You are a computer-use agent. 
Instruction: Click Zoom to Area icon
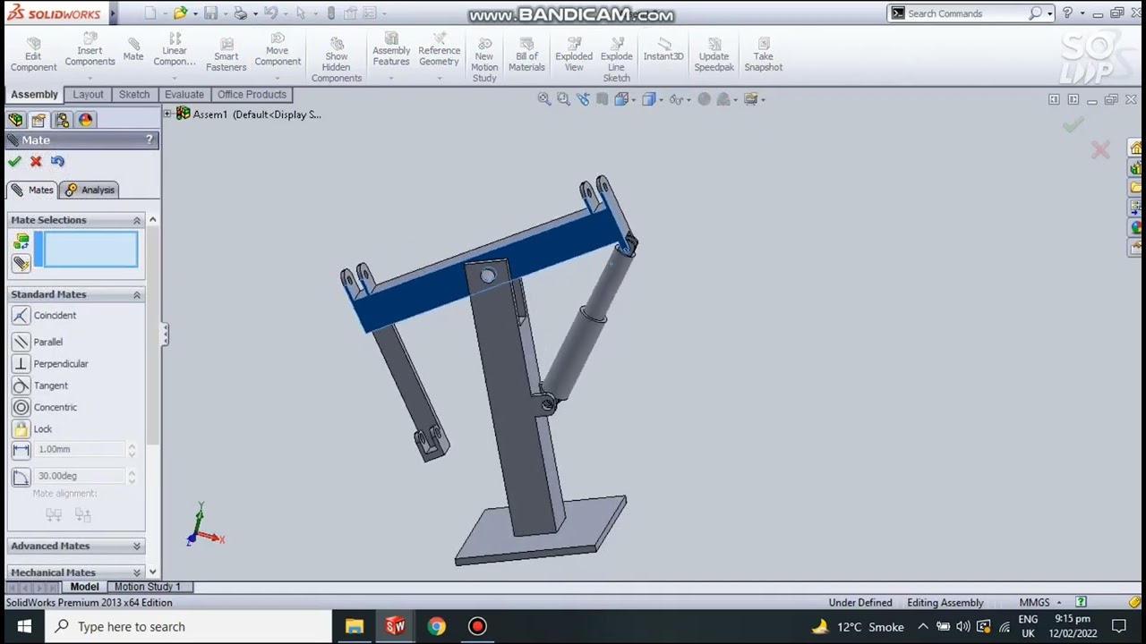[564, 99]
